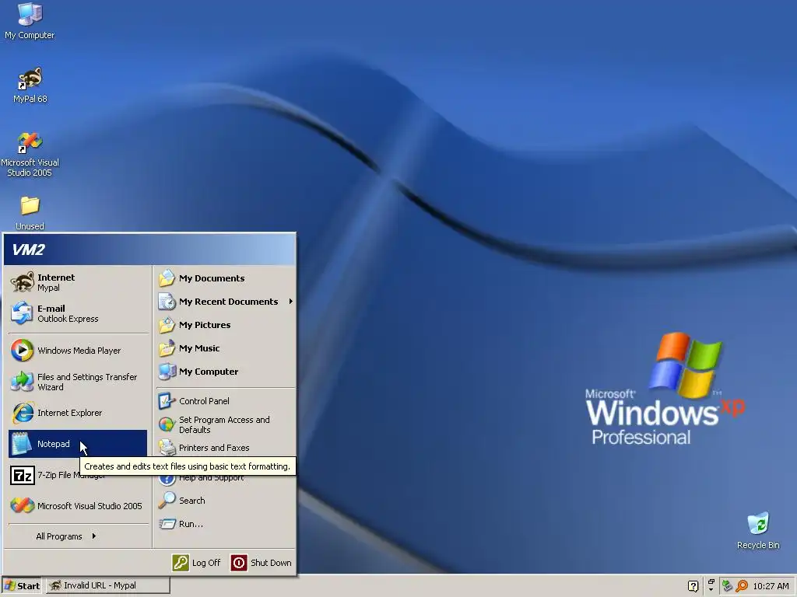The image size is (797, 597).
Task: Open Set Program Access and Defaults
Action: pos(226,424)
